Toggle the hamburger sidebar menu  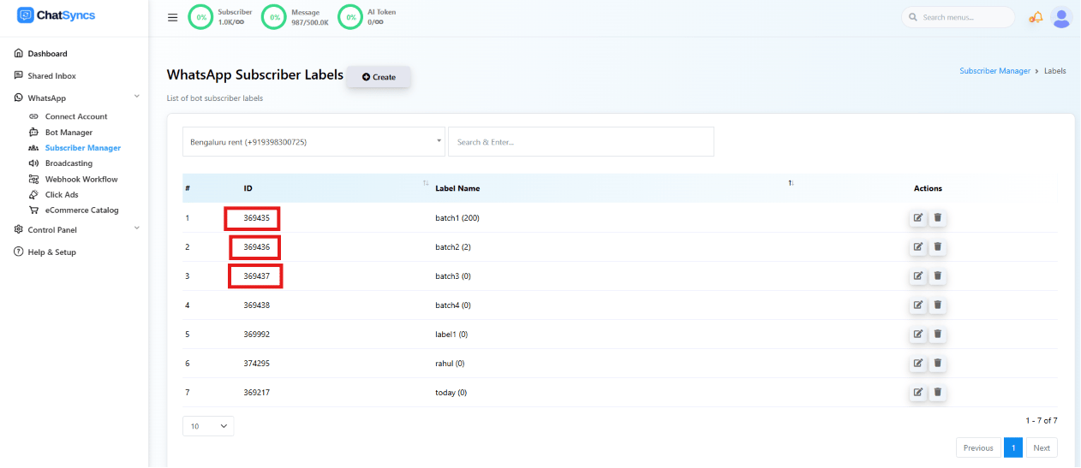(x=172, y=17)
